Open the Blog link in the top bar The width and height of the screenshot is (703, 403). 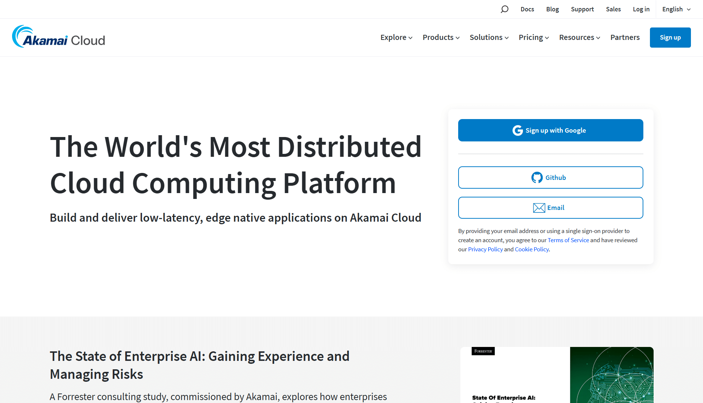coord(552,9)
